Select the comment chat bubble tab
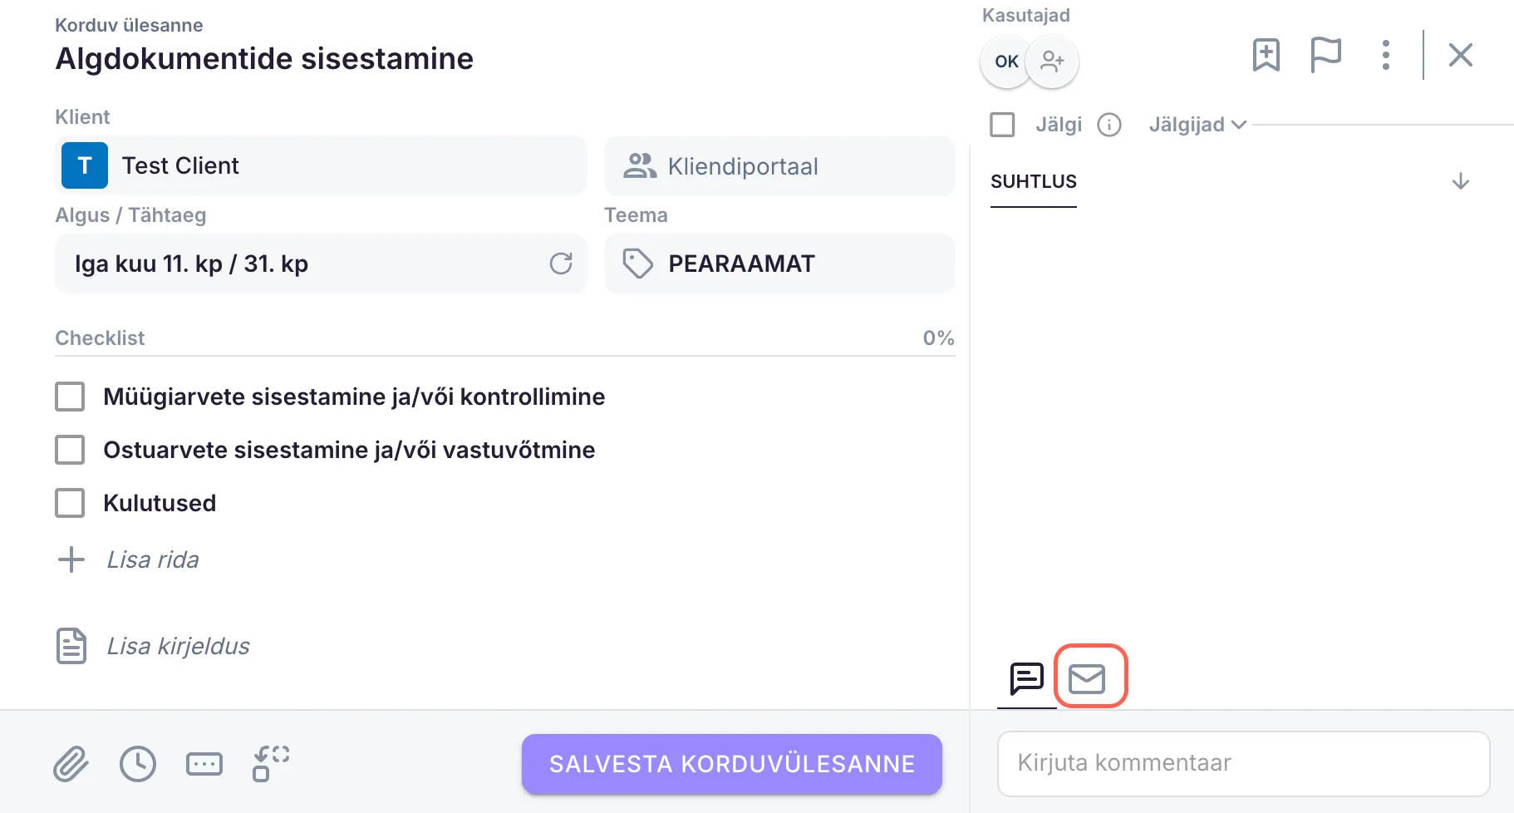Viewport: 1514px width, 813px height. [x=1027, y=678]
